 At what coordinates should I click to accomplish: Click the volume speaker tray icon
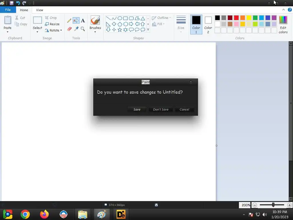click(265, 215)
